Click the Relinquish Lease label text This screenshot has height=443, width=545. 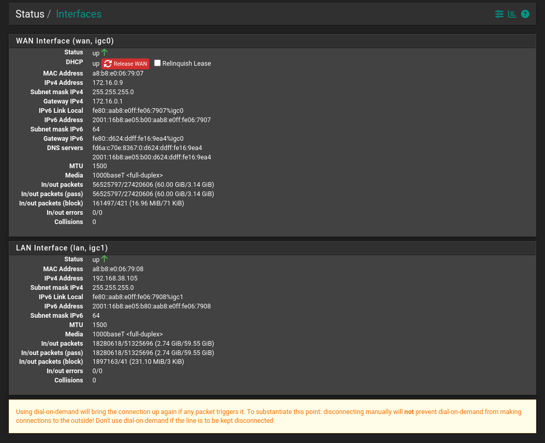[x=186, y=64]
